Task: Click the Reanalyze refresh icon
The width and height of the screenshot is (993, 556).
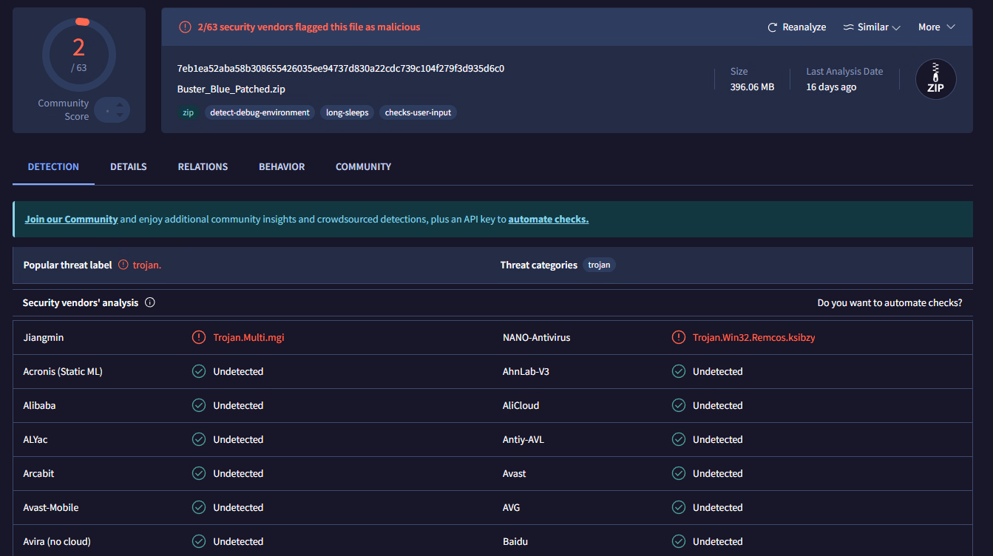Action: click(x=773, y=27)
